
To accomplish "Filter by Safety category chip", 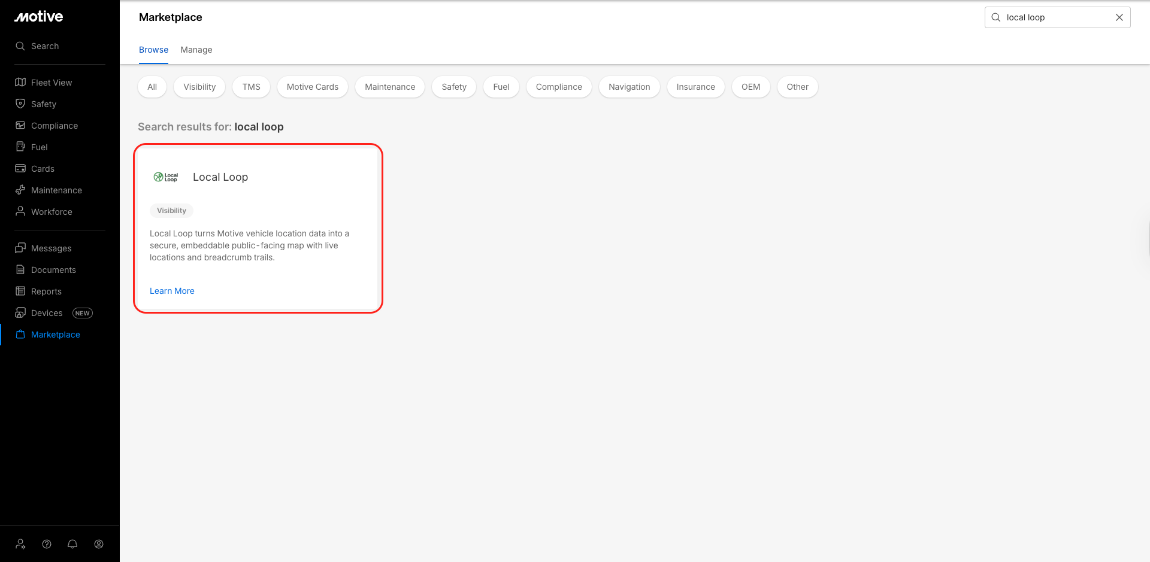I will coord(454,87).
